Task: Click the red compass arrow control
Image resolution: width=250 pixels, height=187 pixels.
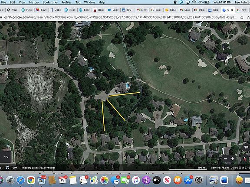Action: coord(245,158)
